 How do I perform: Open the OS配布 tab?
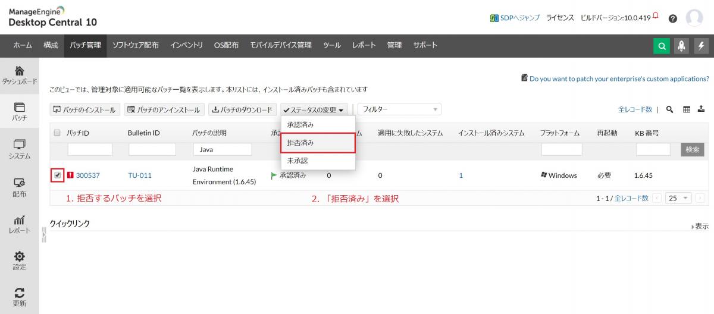coord(226,46)
